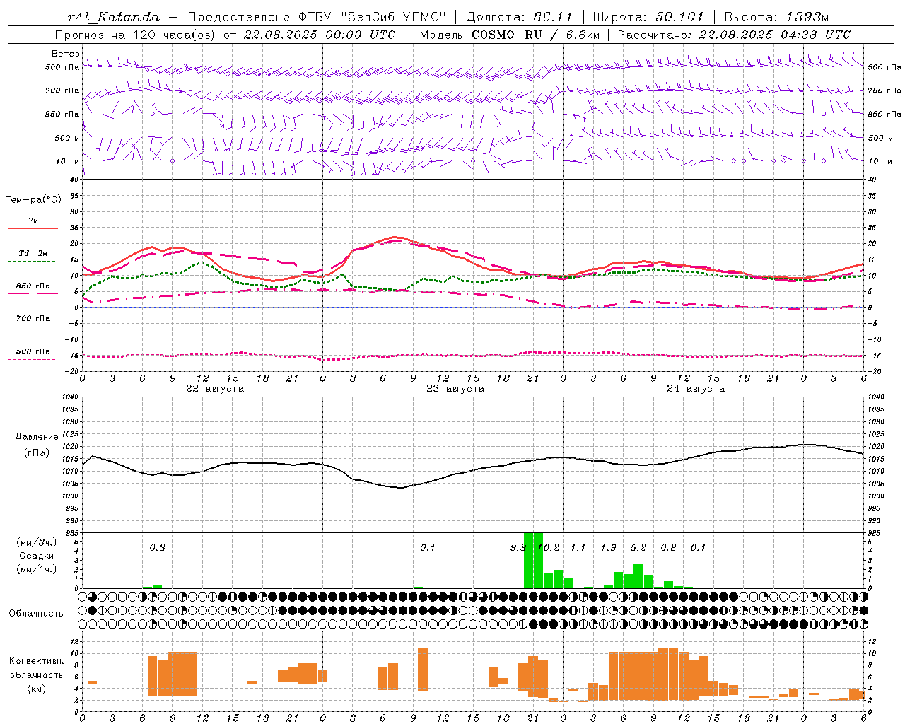Click the Модель COSMO-RU / 6.6км label
The width and height of the screenshot is (905, 724).
pos(510,35)
